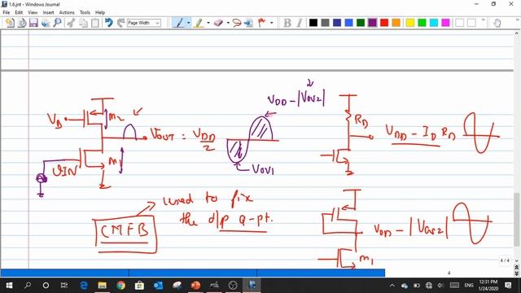Viewport: 521px width, 293px height.
Task: Click the Insert/Remove Space tool
Action: (x=248, y=23)
